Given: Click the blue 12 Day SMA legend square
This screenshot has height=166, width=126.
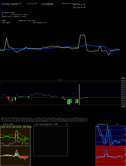Looking at the screenshot, I should (3, 4).
